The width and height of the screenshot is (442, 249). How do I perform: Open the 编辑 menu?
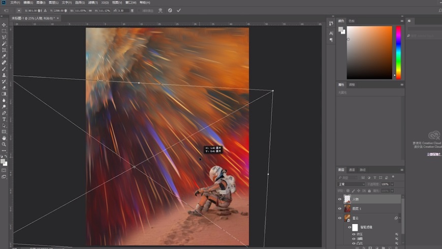[28, 3]
